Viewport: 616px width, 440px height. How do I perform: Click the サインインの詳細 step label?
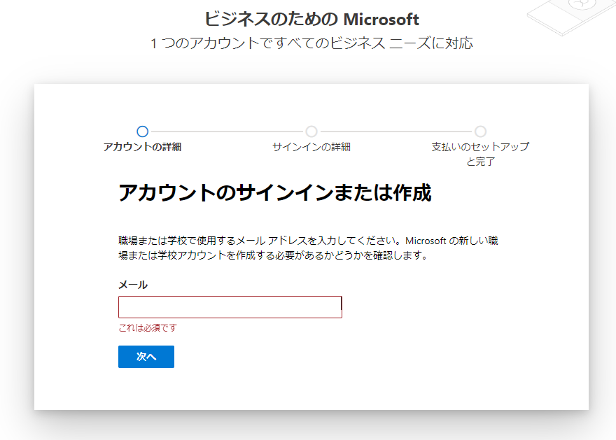pos(311,147)
